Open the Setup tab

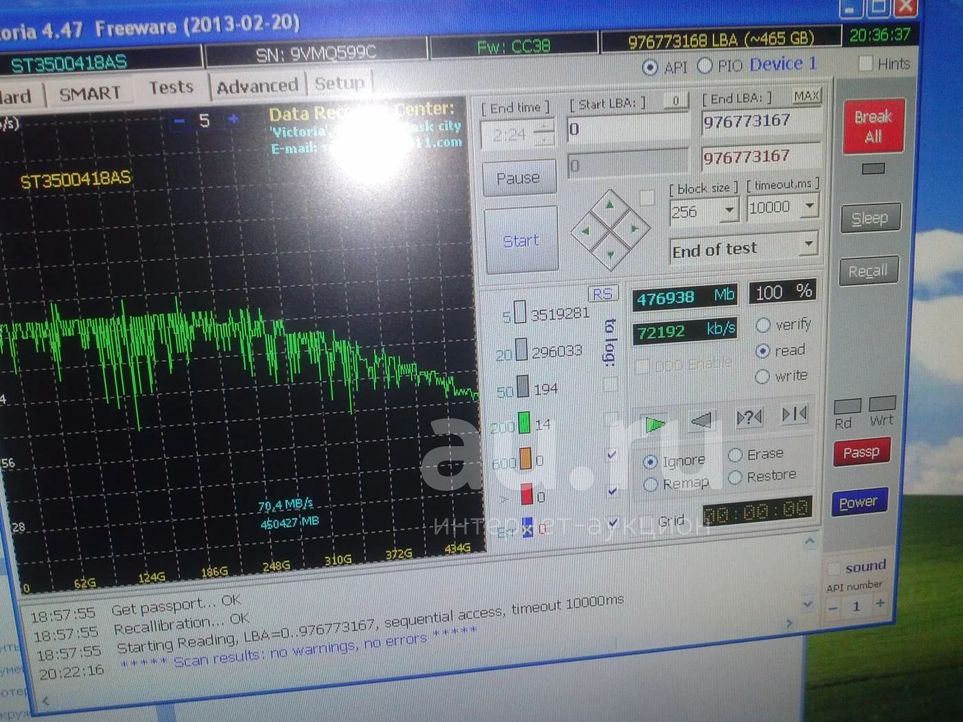click(339, 83)
